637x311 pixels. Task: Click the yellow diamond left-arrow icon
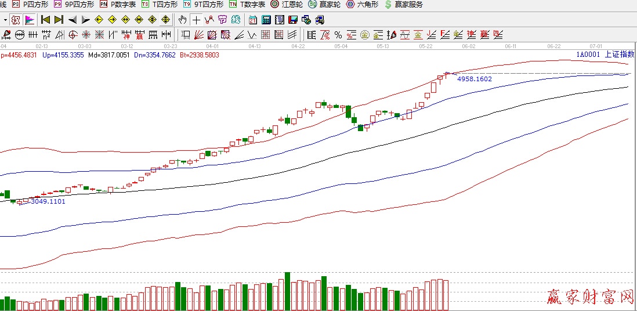pyautogui.click(x=99, y=20)
